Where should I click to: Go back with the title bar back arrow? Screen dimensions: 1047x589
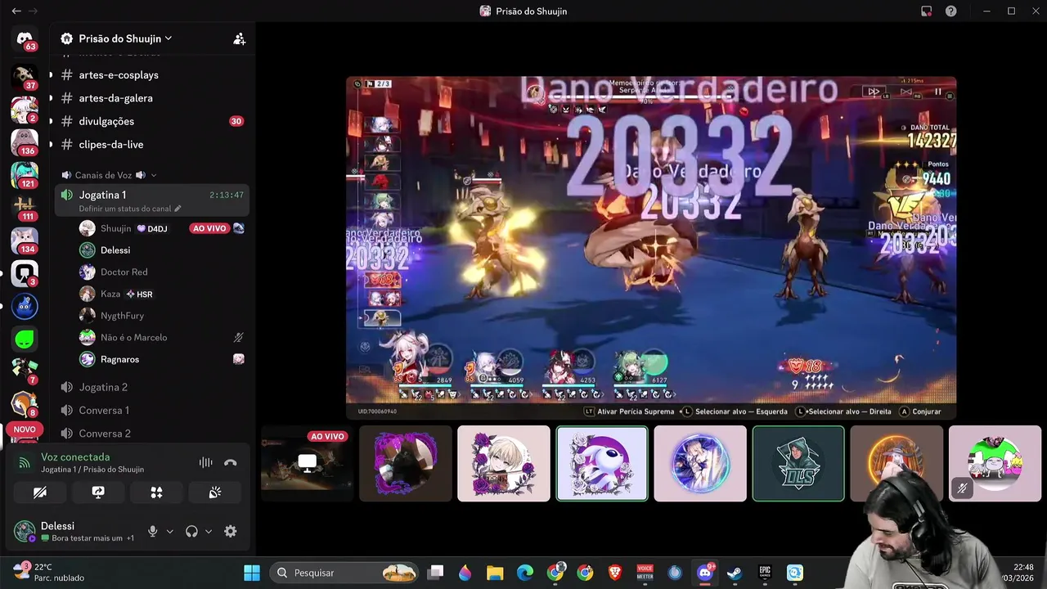point(16,11)
